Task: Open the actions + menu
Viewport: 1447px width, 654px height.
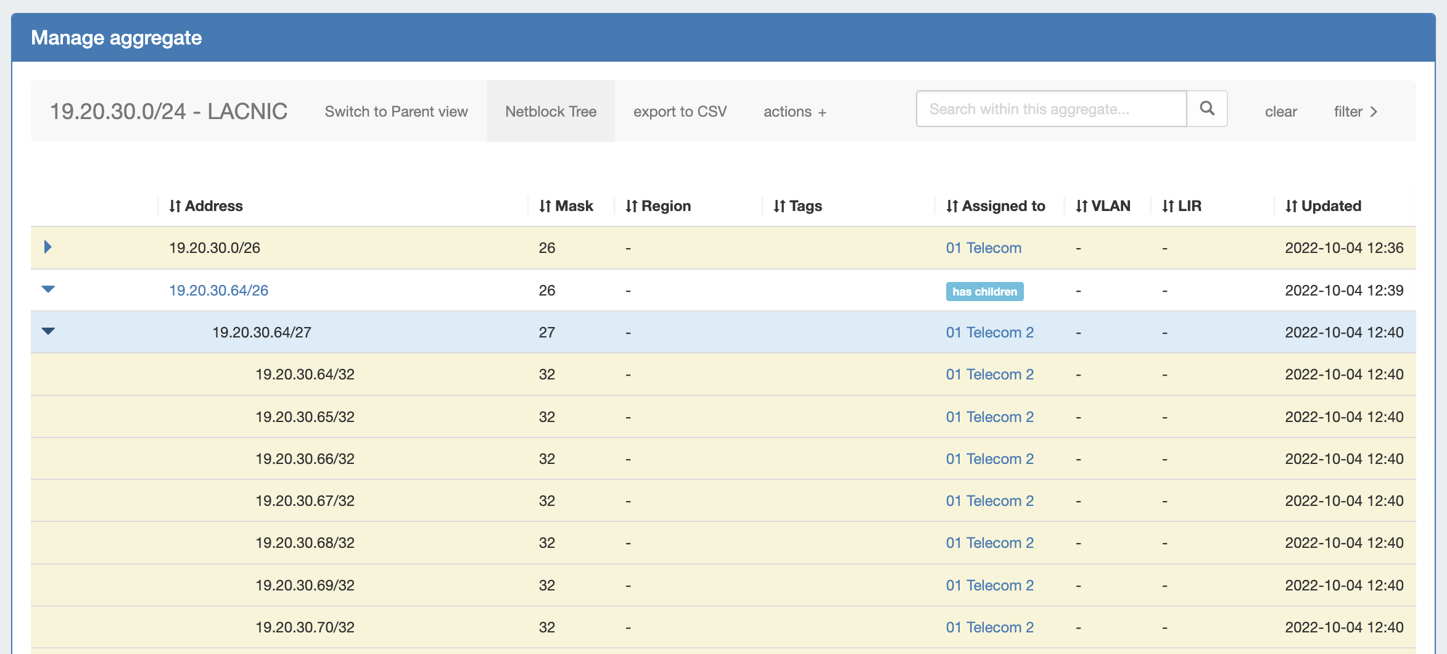Action: point(794,112)
